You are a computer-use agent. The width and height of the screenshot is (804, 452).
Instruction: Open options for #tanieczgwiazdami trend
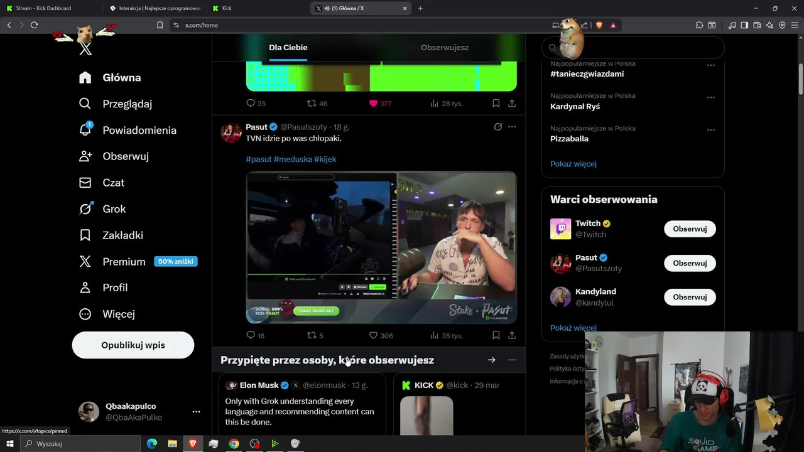point(710,65)
